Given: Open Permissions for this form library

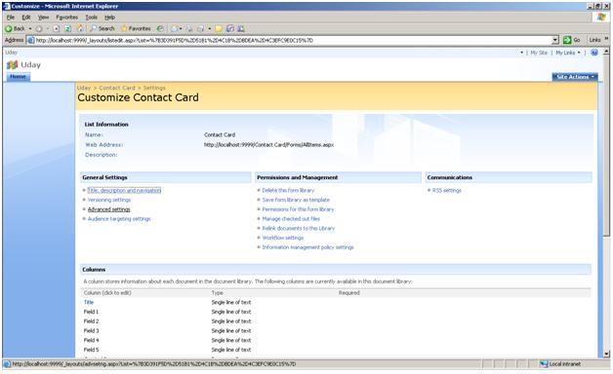Looking at the screenshot, I should click(x=298, y=209).
